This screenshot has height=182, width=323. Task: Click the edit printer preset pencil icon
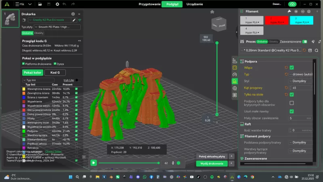click(x=74, y=19)
